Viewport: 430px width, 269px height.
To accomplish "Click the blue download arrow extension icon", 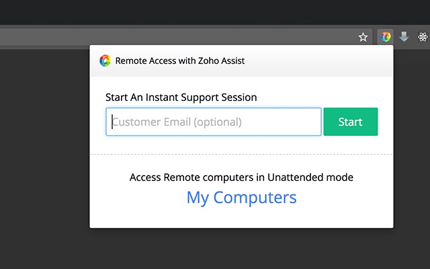I will pos(404,37).
